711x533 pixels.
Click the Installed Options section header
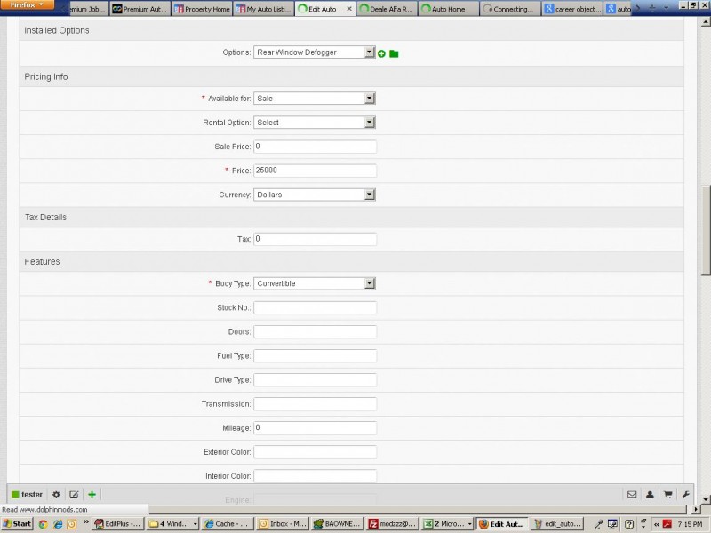[x=351, y=30]
